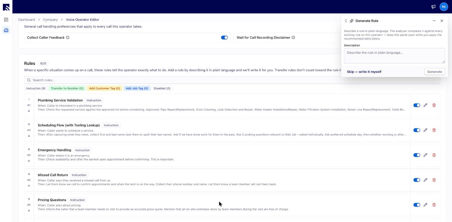Focus the rule Description textarea
This screenshot has width=452, height=222.
pos(394,56)
